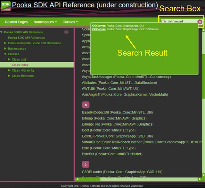Click horizontal scrollbar left arrow
Viewport: 205px width, 188px height.
[x=78, y=179]
